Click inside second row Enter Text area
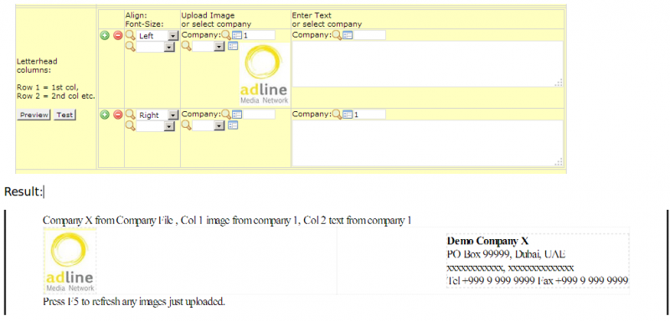Screen dimensions: 670x321 pyautogui.click(x=427, y=143)
